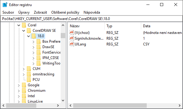Select the omnitracking tree item label
This screenshot has width=183, height=109.
point(43,74)
